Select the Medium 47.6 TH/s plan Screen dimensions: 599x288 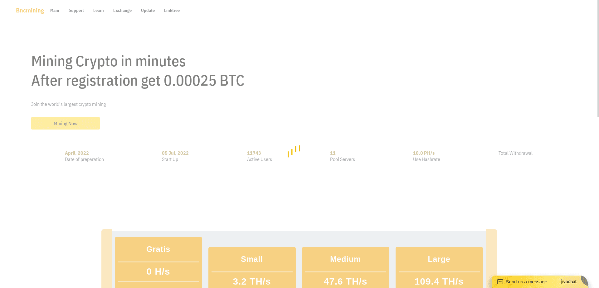point(345,268)
